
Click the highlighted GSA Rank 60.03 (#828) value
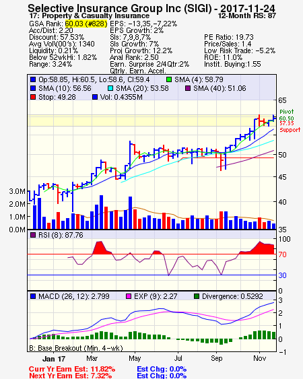[x=86, y=24]
